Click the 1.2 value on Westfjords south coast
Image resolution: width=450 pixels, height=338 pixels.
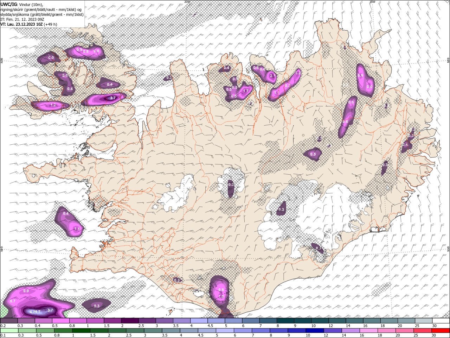[53, 105]
